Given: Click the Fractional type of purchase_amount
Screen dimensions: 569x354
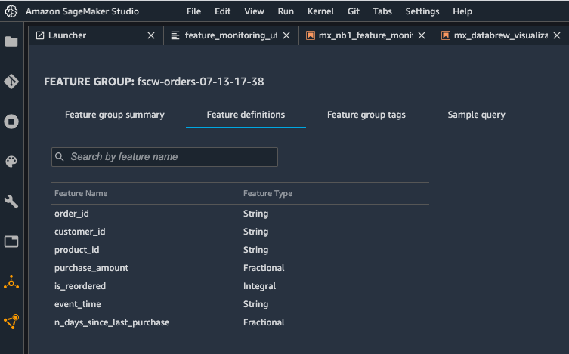Looking at the screenshot, I should point(264,268).
